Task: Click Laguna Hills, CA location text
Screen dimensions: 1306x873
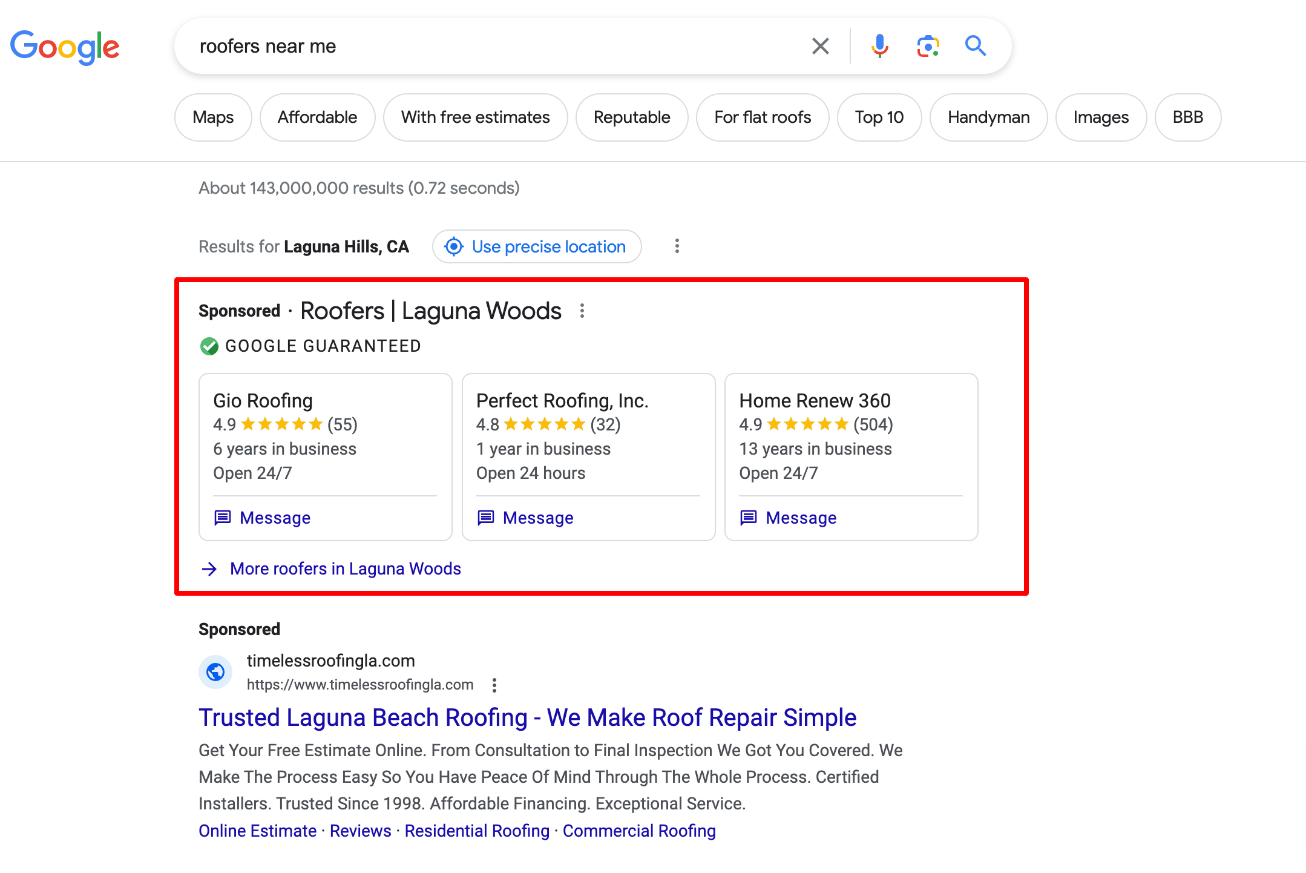Action: (x=346, y=246)
